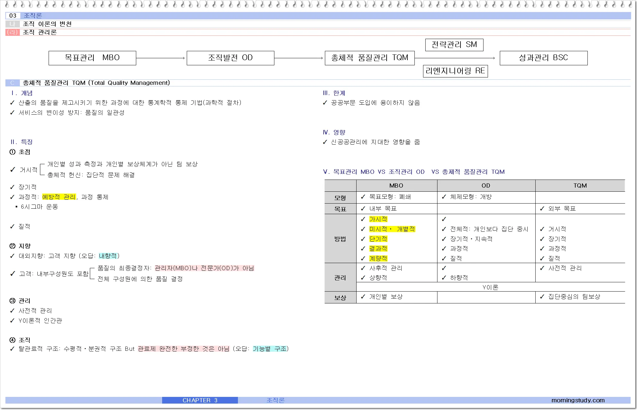
Task: Click the 목표관리 MBO flow box
Action: click(92, 58)
